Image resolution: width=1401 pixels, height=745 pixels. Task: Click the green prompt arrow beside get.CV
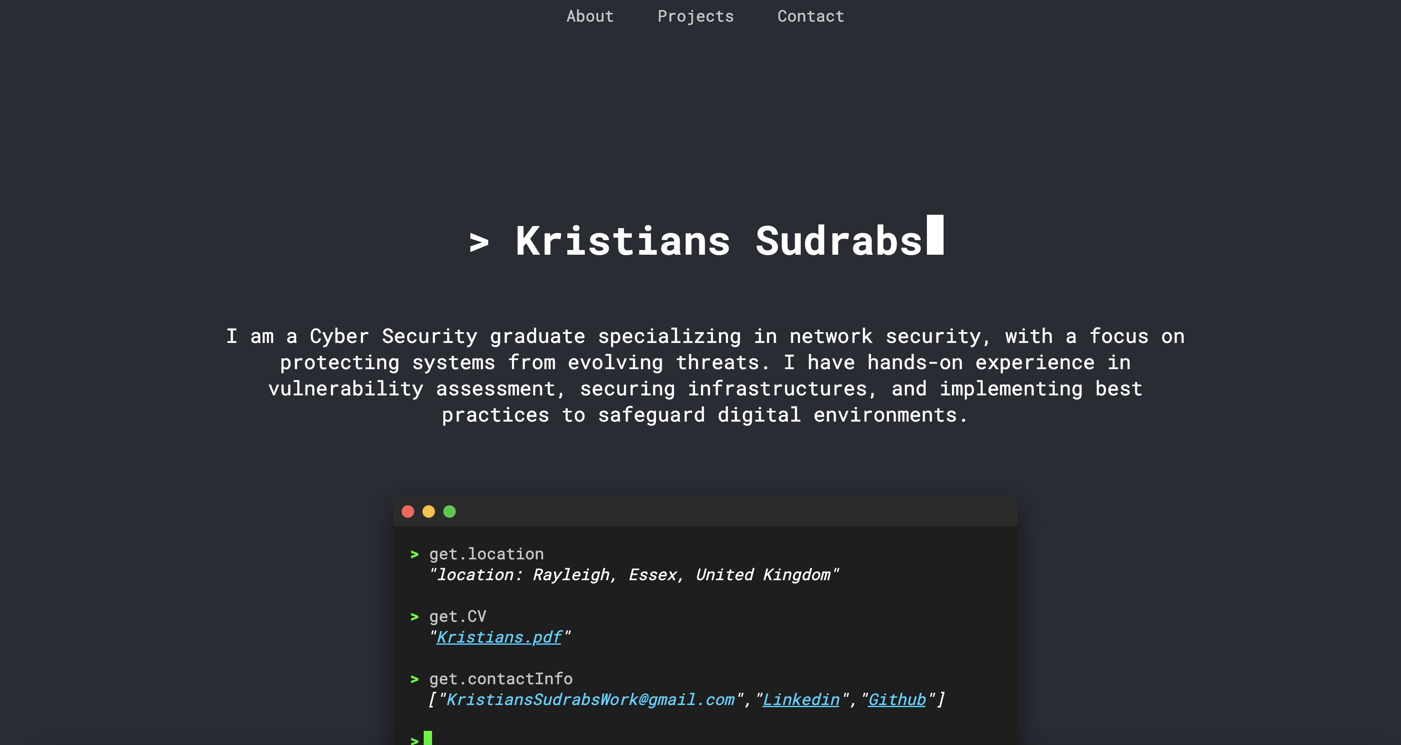pos(415,617)
